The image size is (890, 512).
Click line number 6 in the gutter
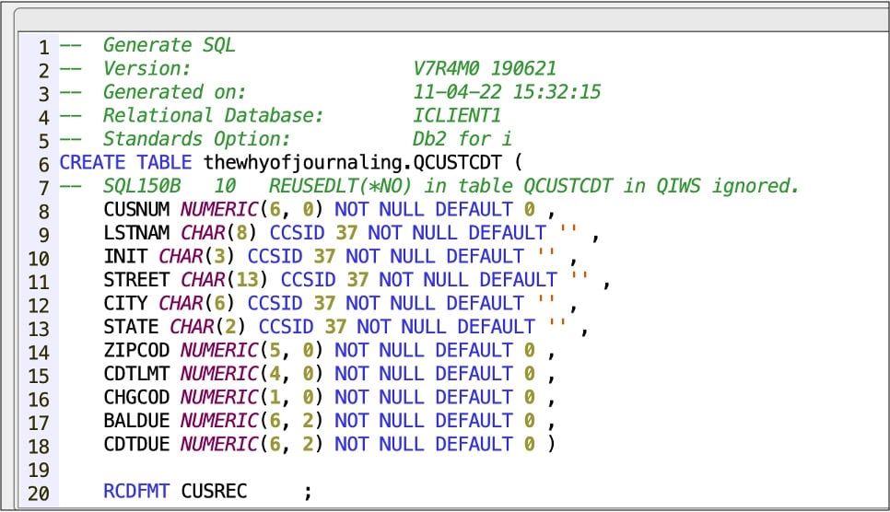pos(42,163)
